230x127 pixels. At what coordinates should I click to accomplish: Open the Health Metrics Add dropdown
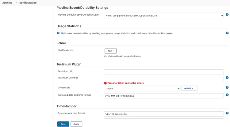pyautogui.click(x=111, y=51)
